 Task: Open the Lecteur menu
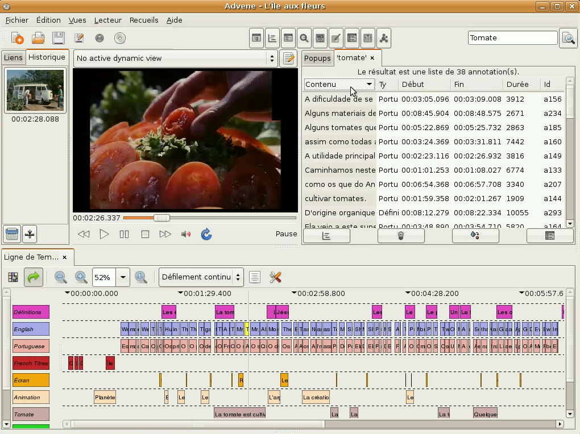(107, 20)
